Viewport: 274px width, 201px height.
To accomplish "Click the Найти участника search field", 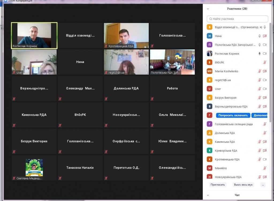I will pyautogui.click(x=237, y=19).
